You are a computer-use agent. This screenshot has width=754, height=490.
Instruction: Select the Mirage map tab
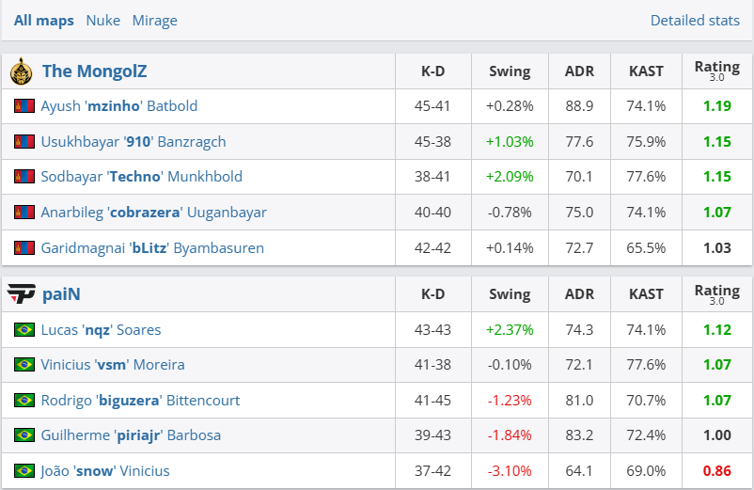154,20
